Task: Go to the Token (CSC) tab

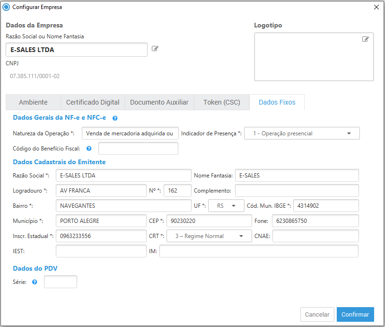Action: click(x=222, y=102)
